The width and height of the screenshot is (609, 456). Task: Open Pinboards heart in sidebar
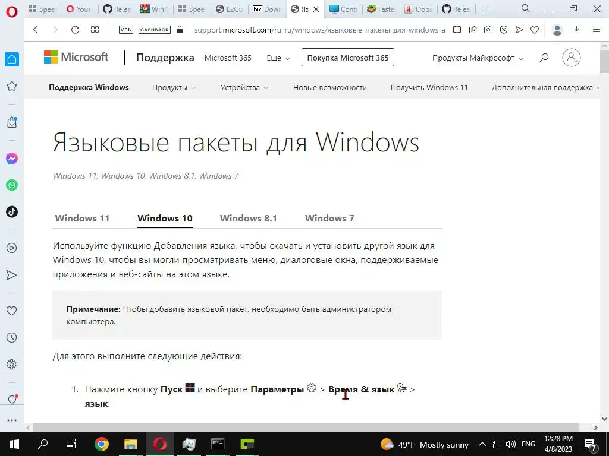point(12,311)
